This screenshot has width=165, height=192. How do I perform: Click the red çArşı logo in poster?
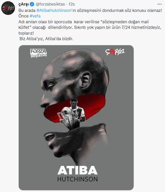115,52
